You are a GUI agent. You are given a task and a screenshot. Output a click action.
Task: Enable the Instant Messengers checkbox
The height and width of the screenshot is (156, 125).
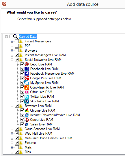click(x=17, y=41)
